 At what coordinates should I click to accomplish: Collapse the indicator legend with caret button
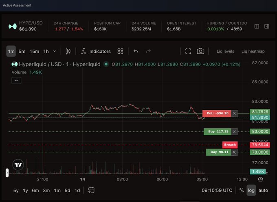pyautogui.click(x=16, y=80)
